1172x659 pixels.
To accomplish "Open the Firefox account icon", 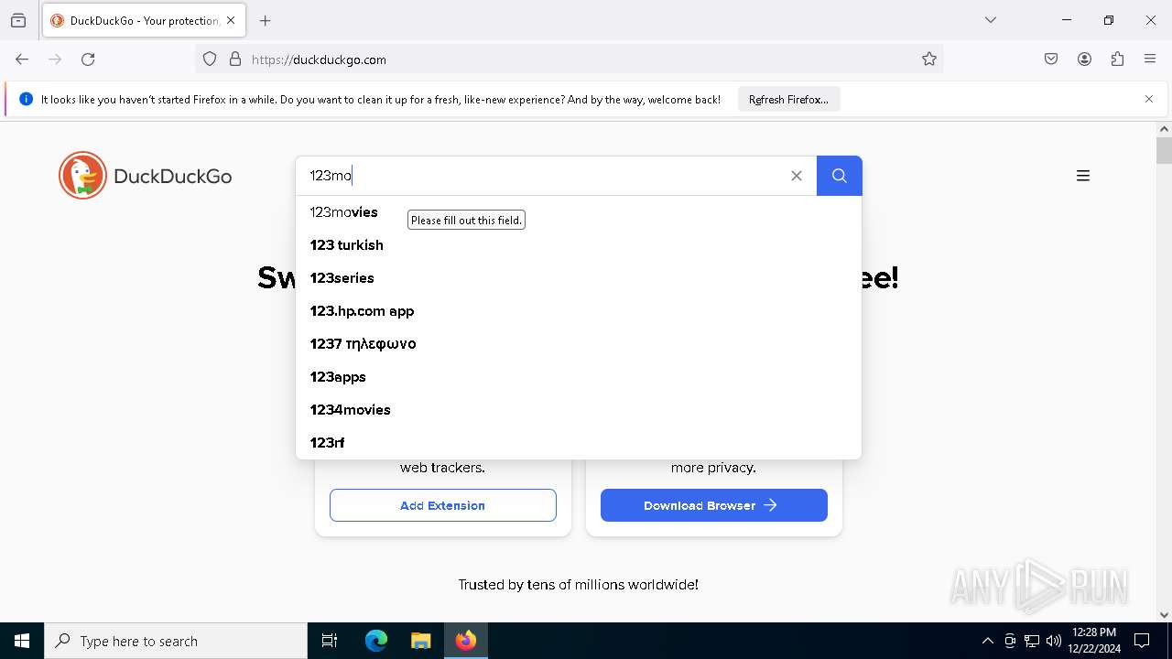I will 1084,59.
